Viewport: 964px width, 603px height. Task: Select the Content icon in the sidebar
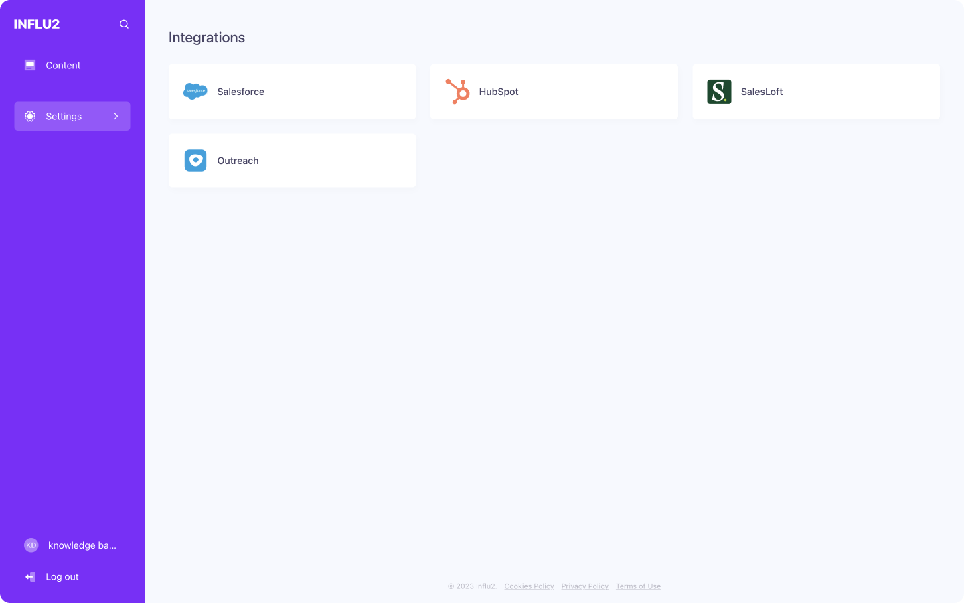pyautogui.click(x=29, y=65)
